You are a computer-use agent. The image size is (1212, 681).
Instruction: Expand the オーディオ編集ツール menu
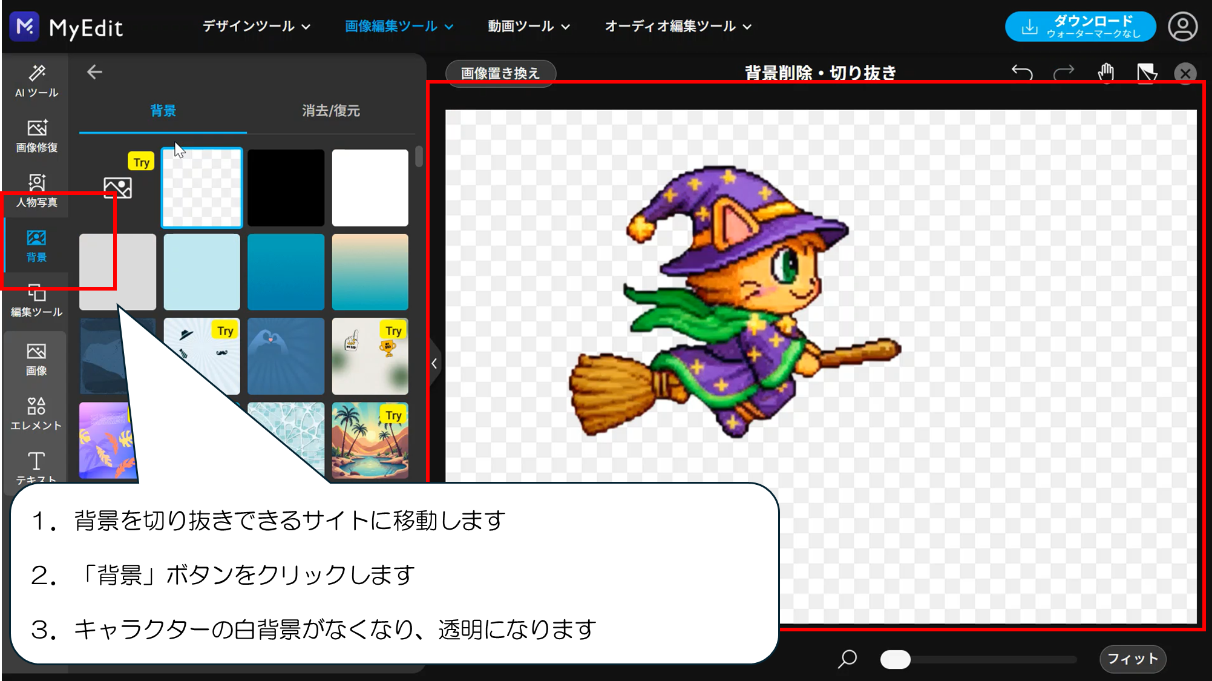pyautogui.click(x=678, y=26)
